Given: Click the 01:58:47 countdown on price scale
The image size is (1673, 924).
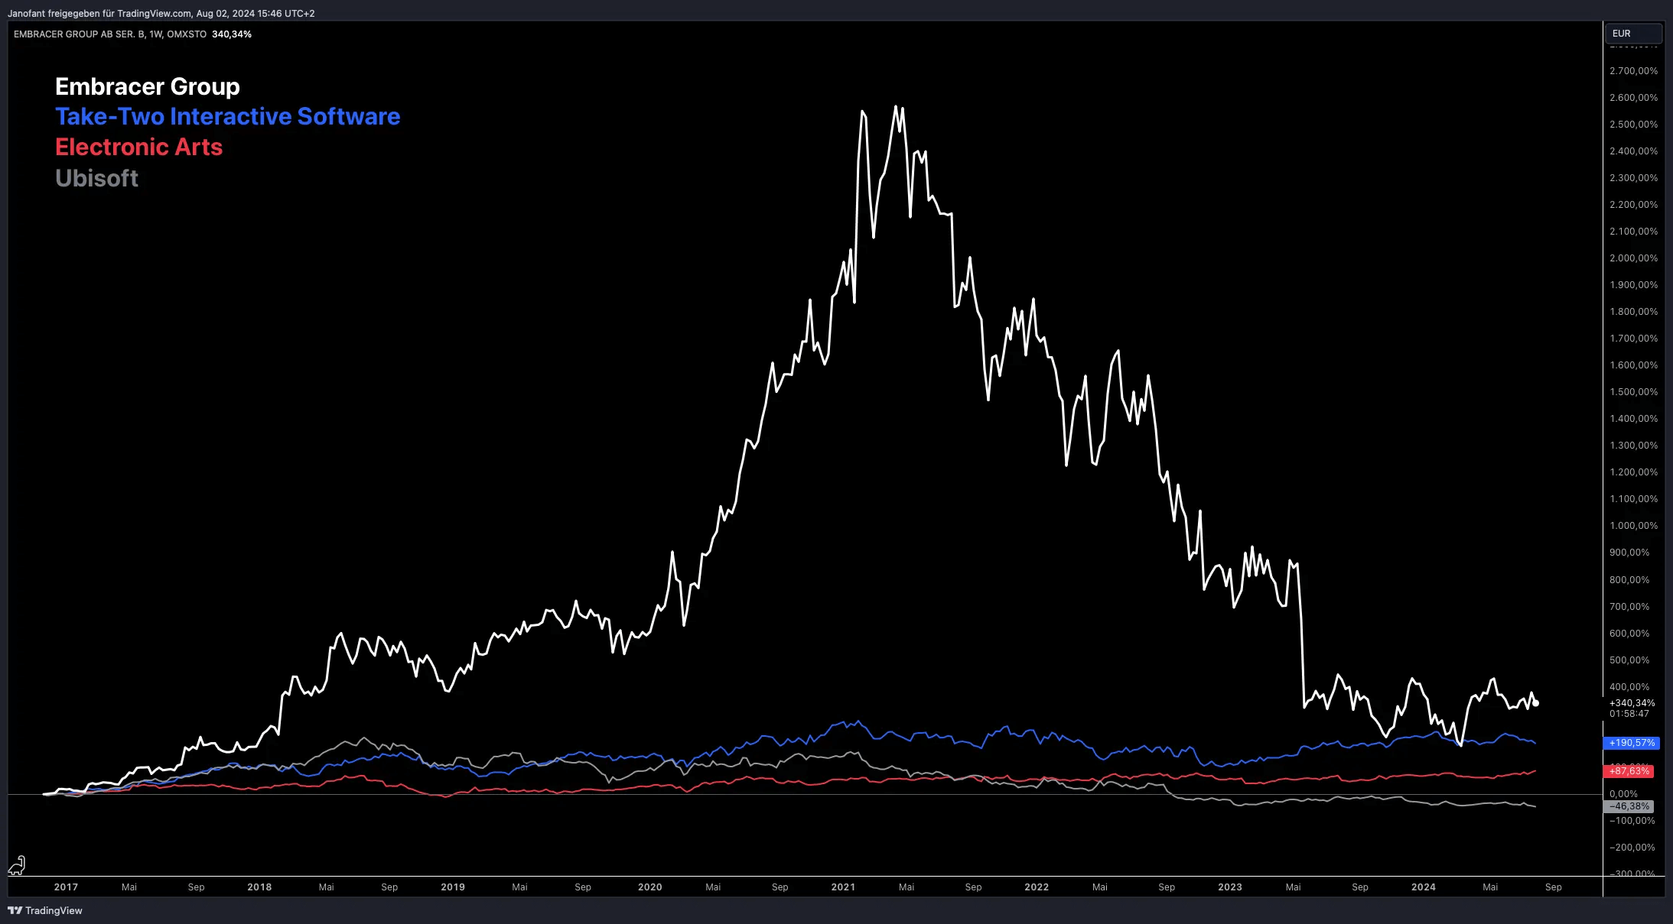Looking at the screenshot, I should (1629, 714).
